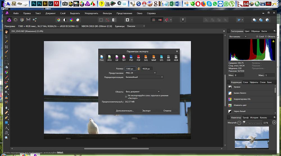Viewport: 281px width, 156px height.
Task: Select the Pen tool
Action: coord(6,117)
